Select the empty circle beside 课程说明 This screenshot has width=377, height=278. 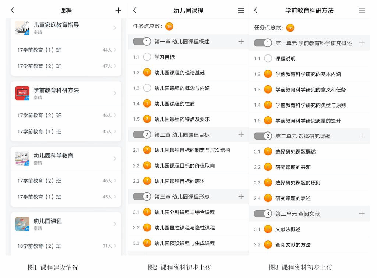(268, 59)
